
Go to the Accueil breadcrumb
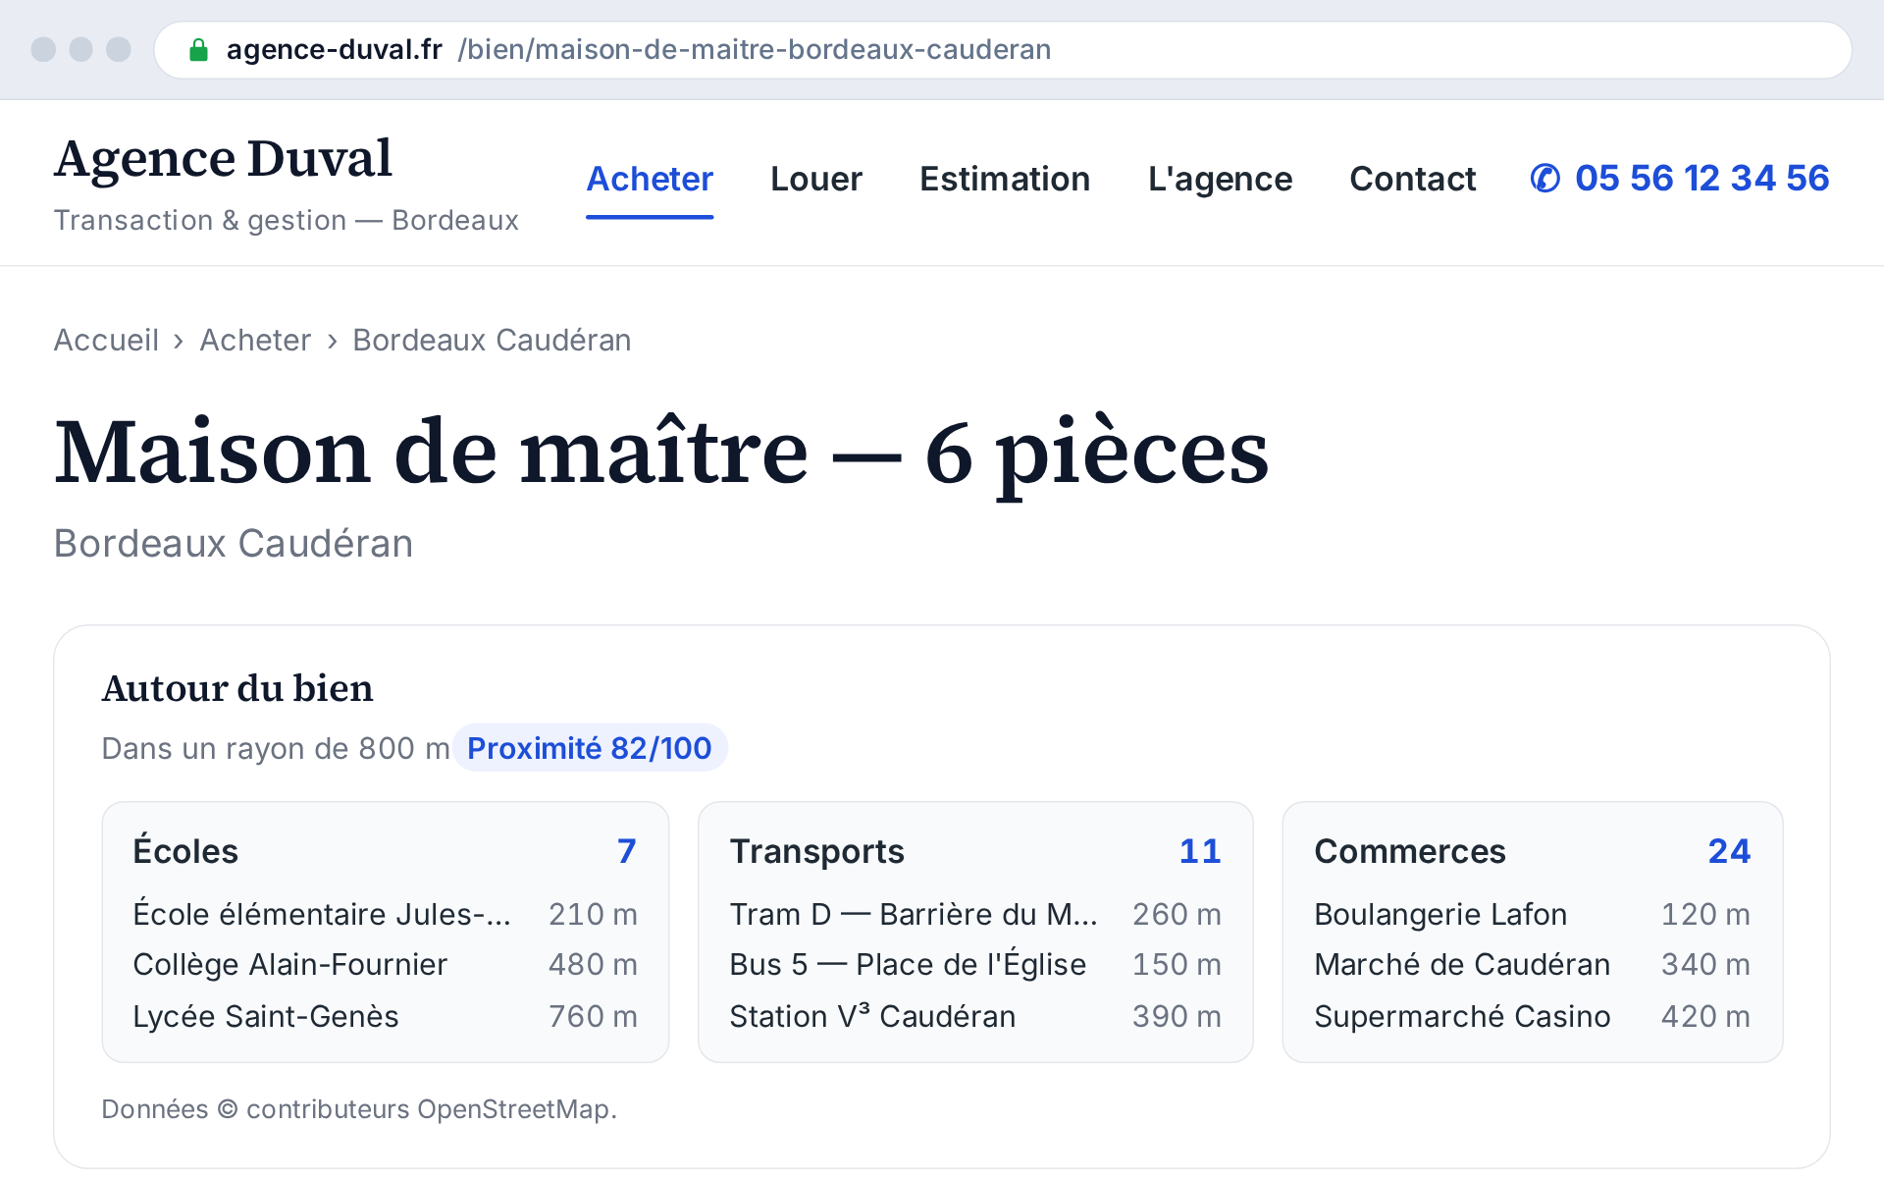[x=106, y=340]
